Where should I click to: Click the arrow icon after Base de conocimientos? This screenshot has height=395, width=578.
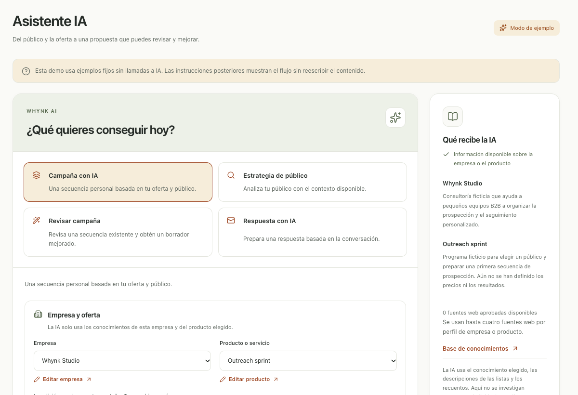[515, 348]
